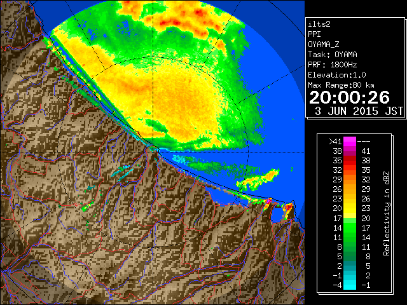Pick the yellow 20–23 dBZ legend band
Screen dimensions: 407x305
[350, 208]
